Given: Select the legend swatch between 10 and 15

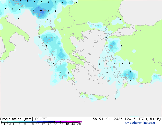Looking at the screenshot, I should 35,122.
